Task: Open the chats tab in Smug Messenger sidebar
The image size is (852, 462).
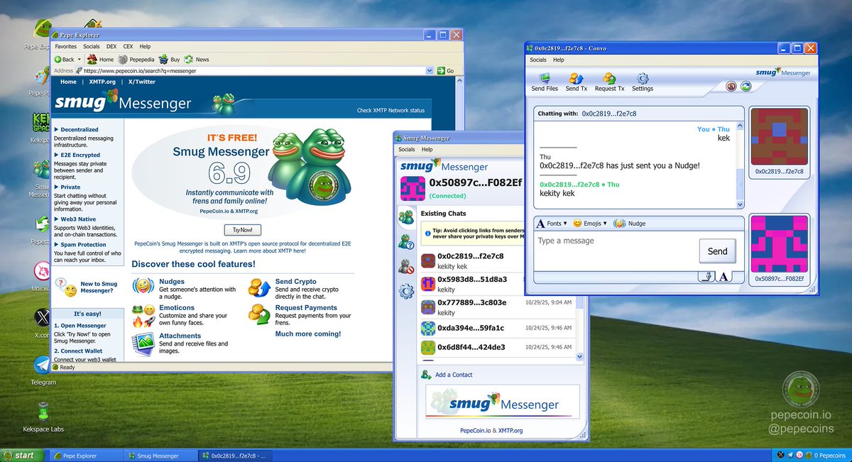Action: coord(406,217)
